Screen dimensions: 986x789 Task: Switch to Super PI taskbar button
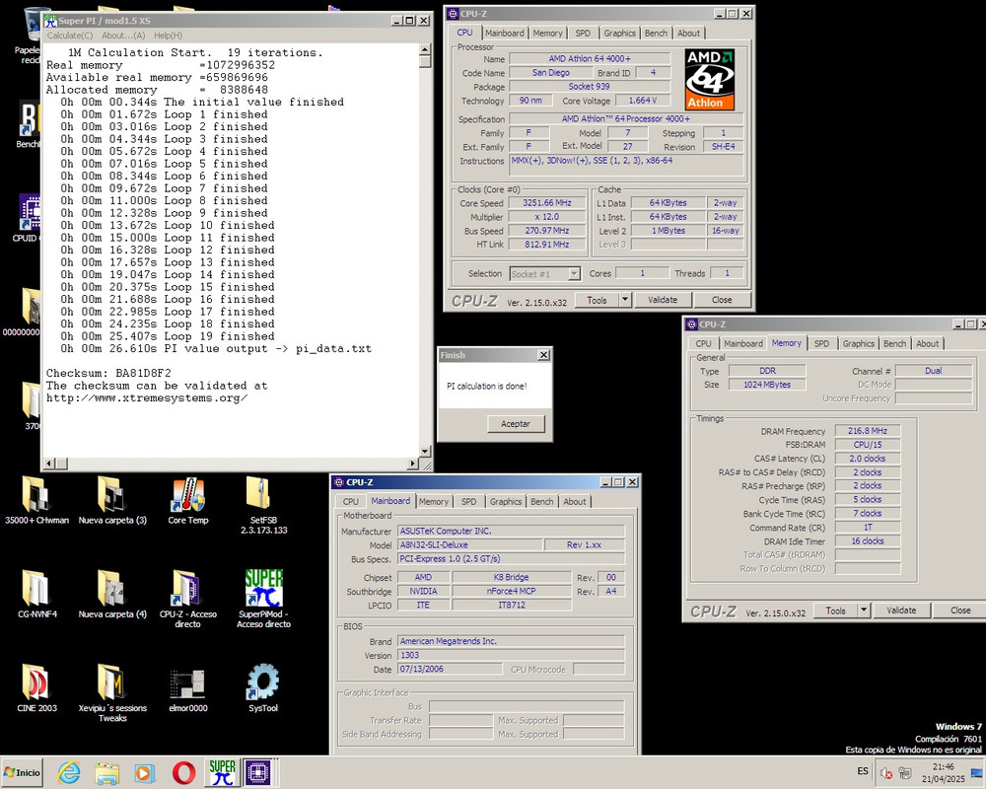(x=222, y=772)
